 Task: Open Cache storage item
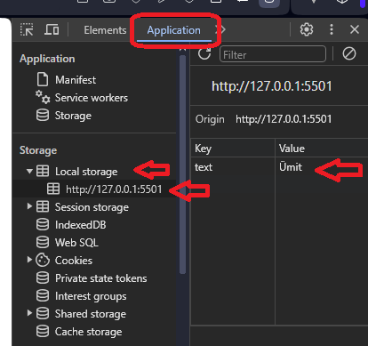(x=88, y=332)
